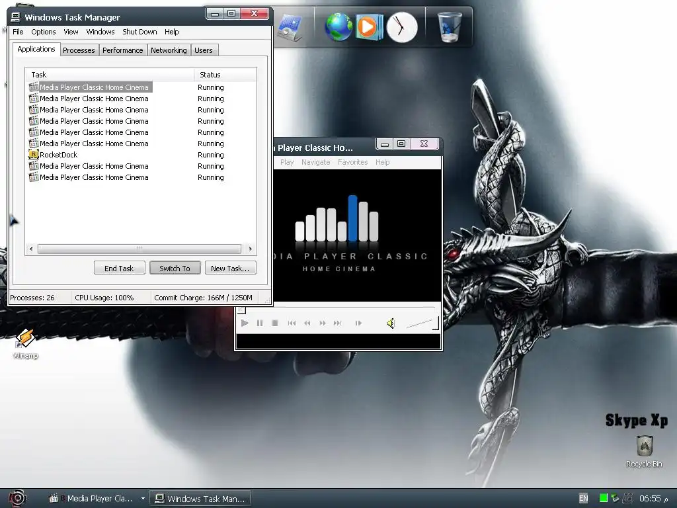Launch Windows Media Player from the dock
The image size is (677, 508).
pyautogui.click(x=369, y=26)
